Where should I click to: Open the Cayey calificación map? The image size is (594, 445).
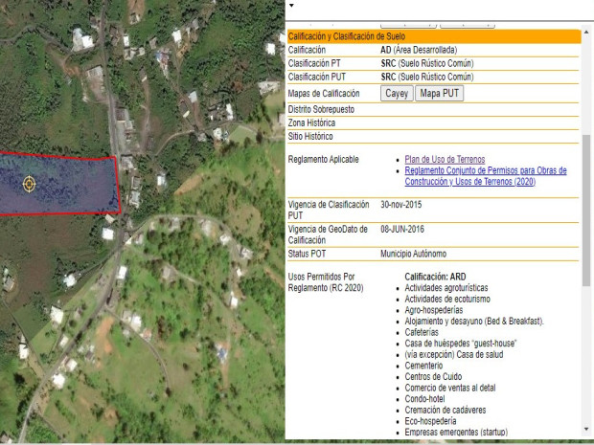click(x=397, y=94)
